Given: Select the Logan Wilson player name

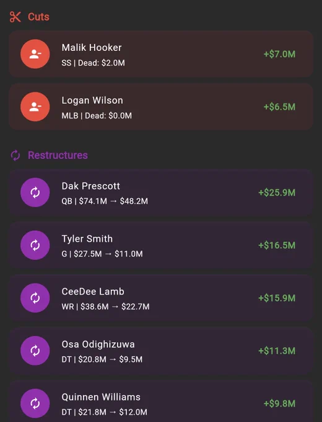Looking at the screenshot, I should pos(92,101).
